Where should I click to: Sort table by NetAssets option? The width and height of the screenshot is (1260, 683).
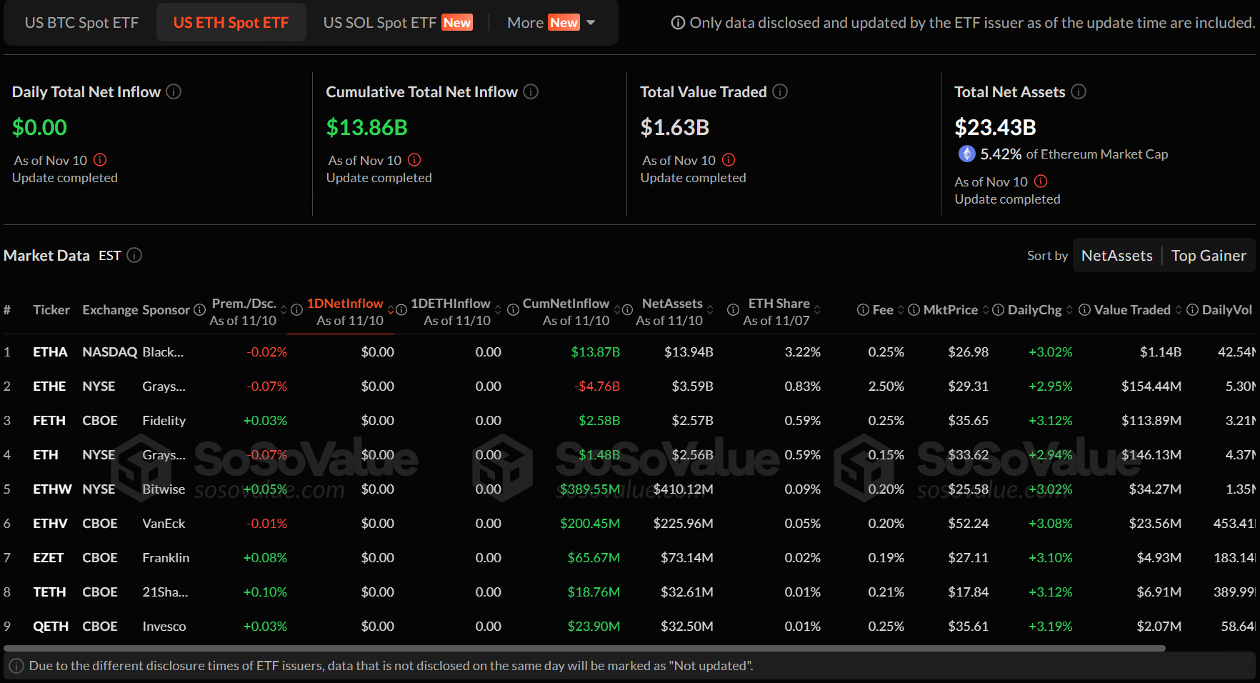point(1116,256)
